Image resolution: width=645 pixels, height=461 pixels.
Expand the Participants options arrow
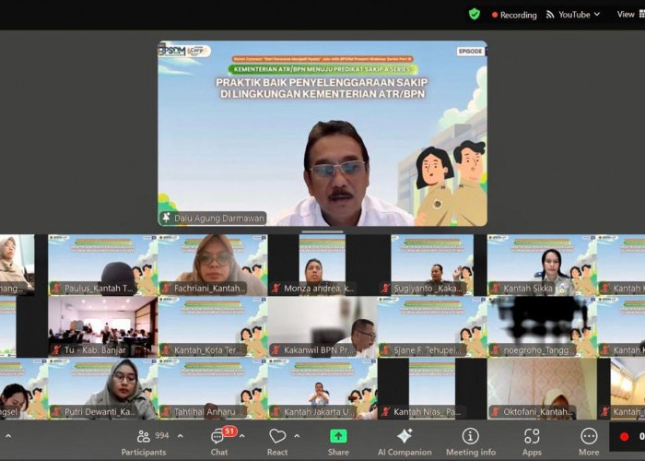click(180, 436)
